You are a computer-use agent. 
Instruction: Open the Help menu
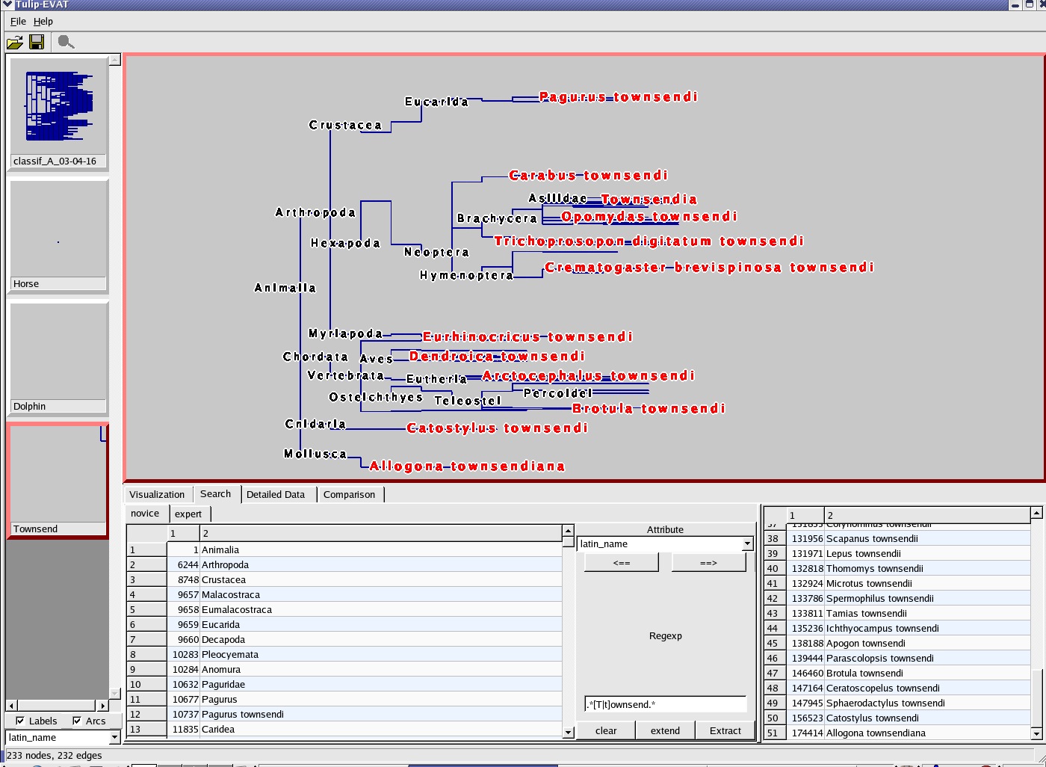coord(43,22)
